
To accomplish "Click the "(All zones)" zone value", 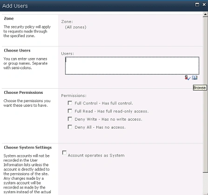I will click(76, 27).
